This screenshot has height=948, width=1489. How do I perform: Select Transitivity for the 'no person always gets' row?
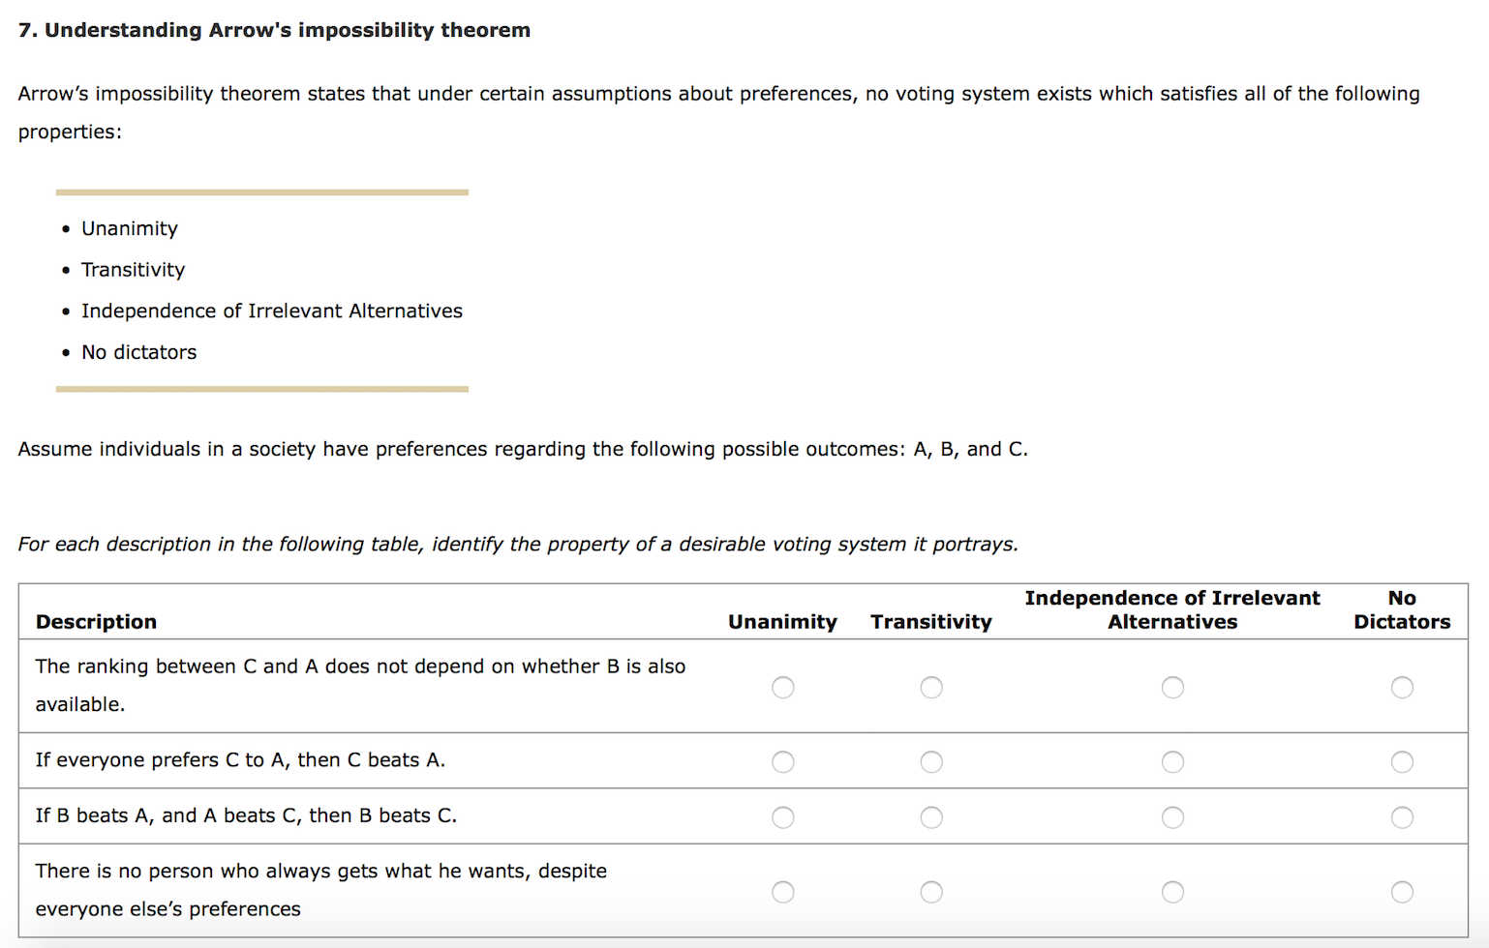tap(931, 892)
